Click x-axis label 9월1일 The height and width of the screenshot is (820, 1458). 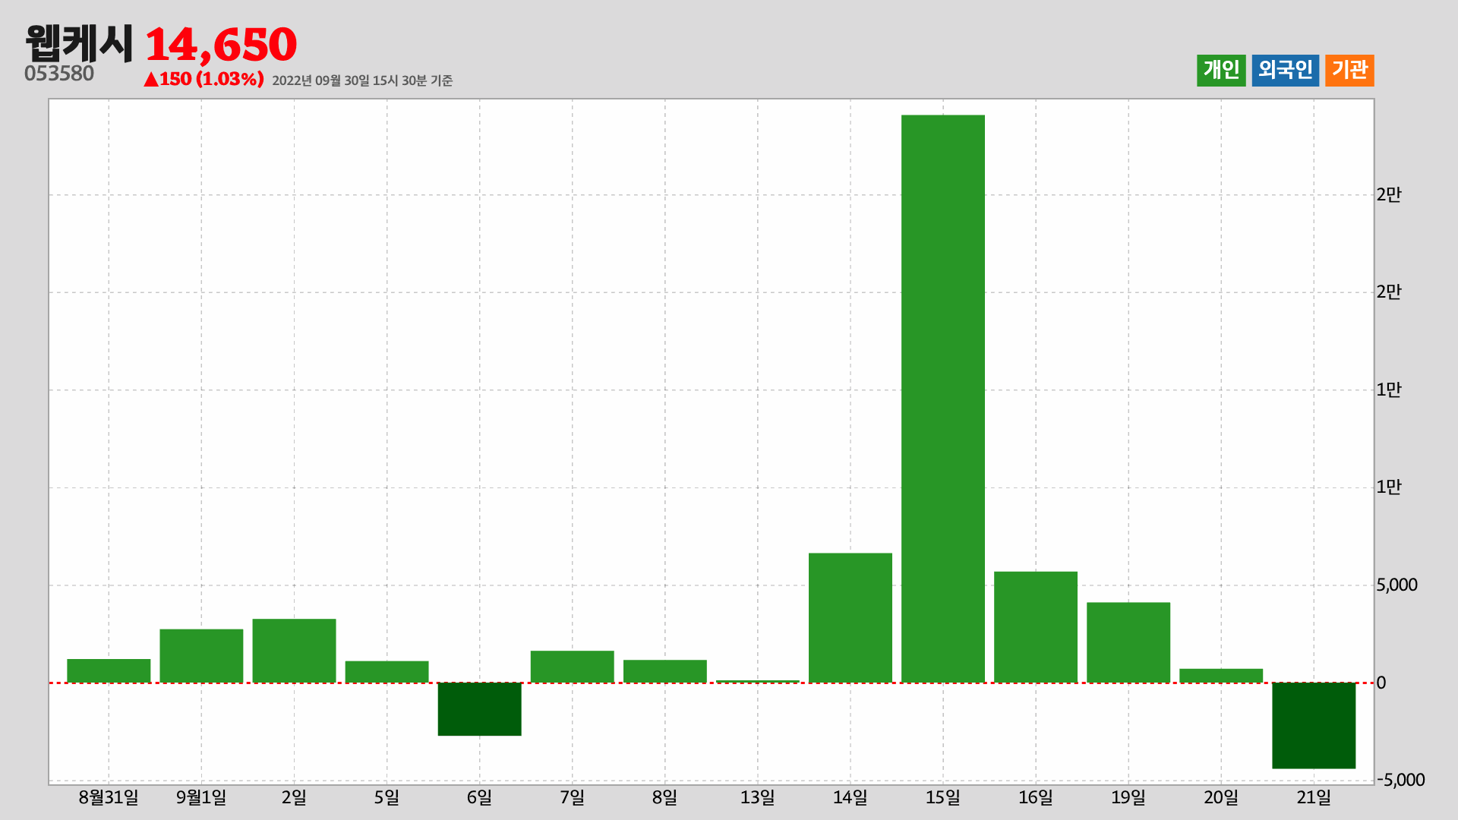(201, 798)
